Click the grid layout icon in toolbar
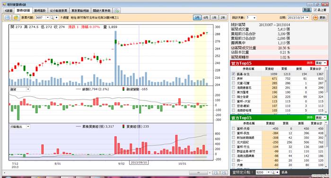Screen dimensions: 331x178 [x=8, y=17]
